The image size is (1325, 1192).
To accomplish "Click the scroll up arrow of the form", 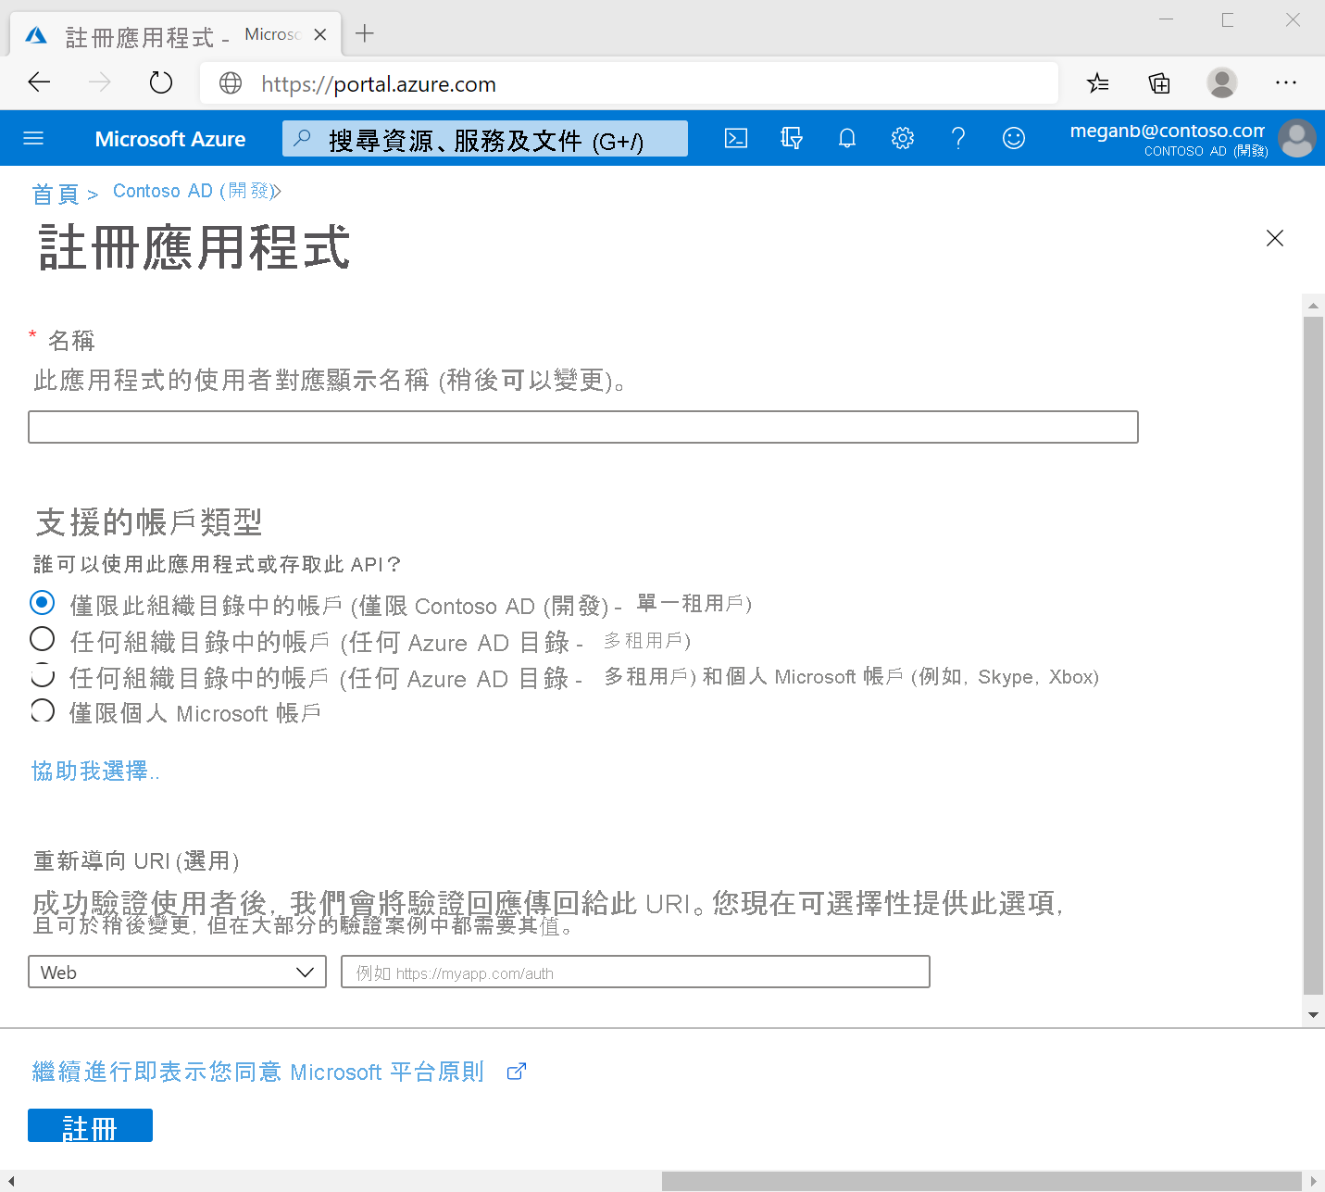I will coord(1313,305).
